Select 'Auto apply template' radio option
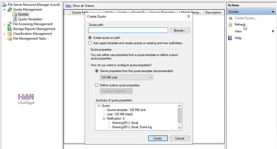Screen dimensions: 277x149 click(x=90, y=43)
